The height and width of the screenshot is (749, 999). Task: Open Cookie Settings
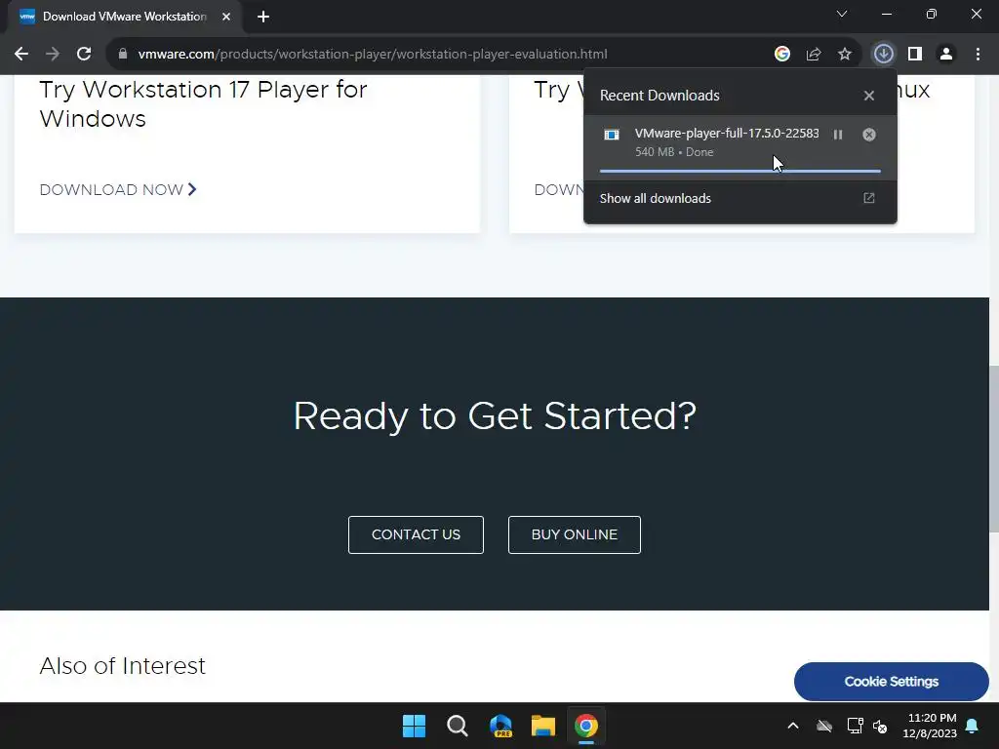pos(891,682)
